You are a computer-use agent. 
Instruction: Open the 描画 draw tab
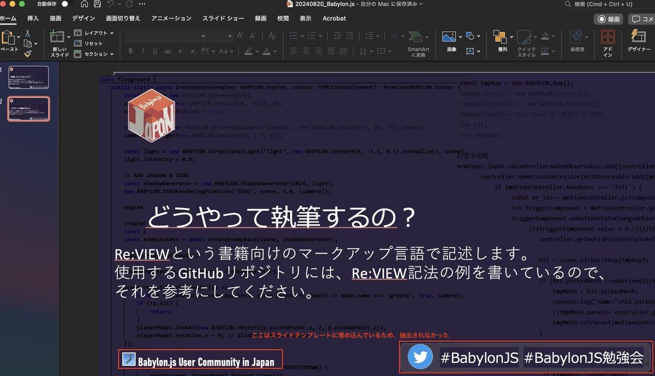click(x=55, y=18)
